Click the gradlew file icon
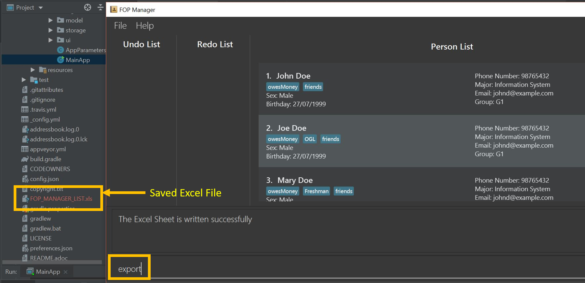 point(25,219)
